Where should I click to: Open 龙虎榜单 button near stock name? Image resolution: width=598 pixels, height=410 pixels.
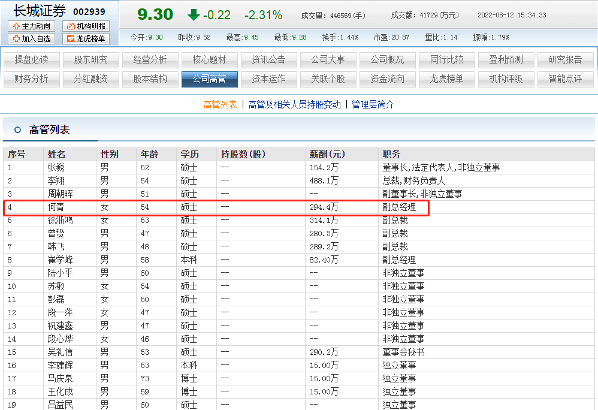coord(86,38)
